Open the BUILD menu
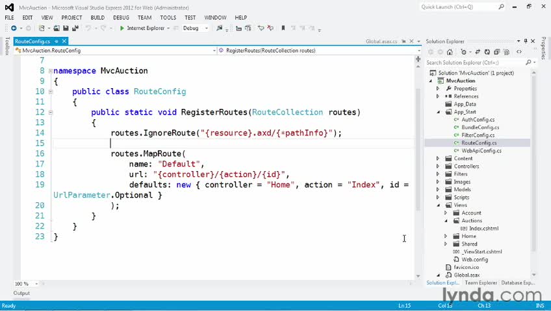 coord(97,17)
